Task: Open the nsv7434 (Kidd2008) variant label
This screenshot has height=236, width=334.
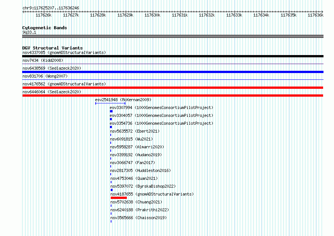Action: pos(43,60)
